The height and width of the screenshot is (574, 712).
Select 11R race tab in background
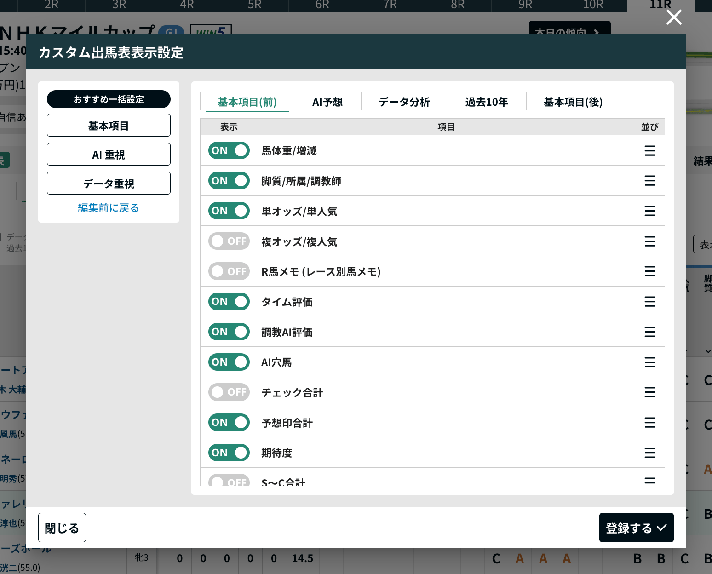(x=660, y=5)
